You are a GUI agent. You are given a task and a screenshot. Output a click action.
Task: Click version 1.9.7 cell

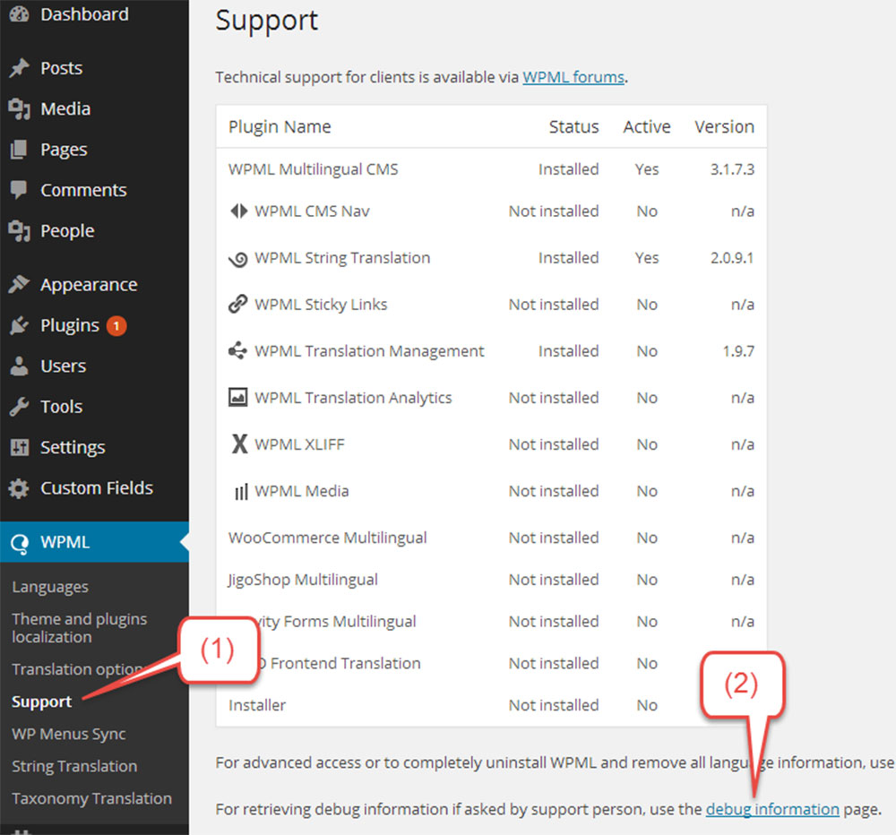click(x=738, y=351)
